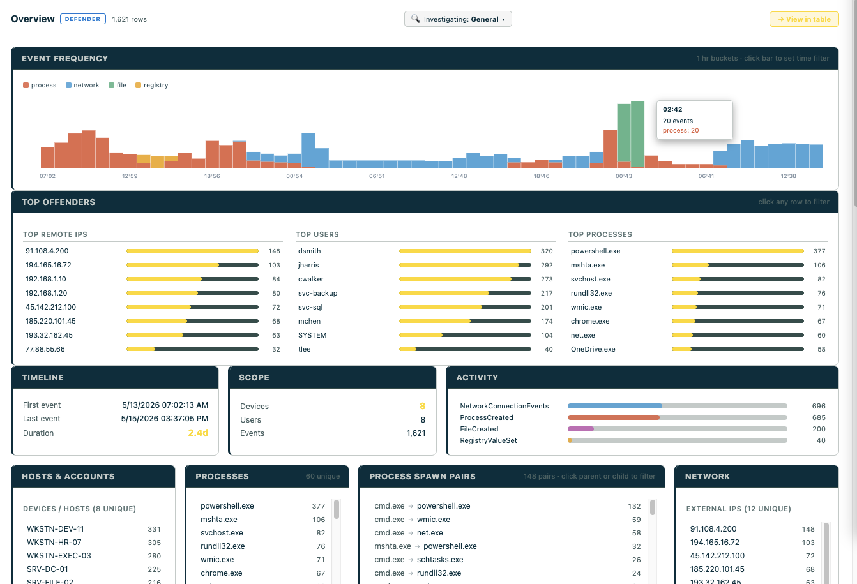Viewport: 857px width, 584px height.
Task: Toggle the process legend swatch
Action: (x=26, y=85)
